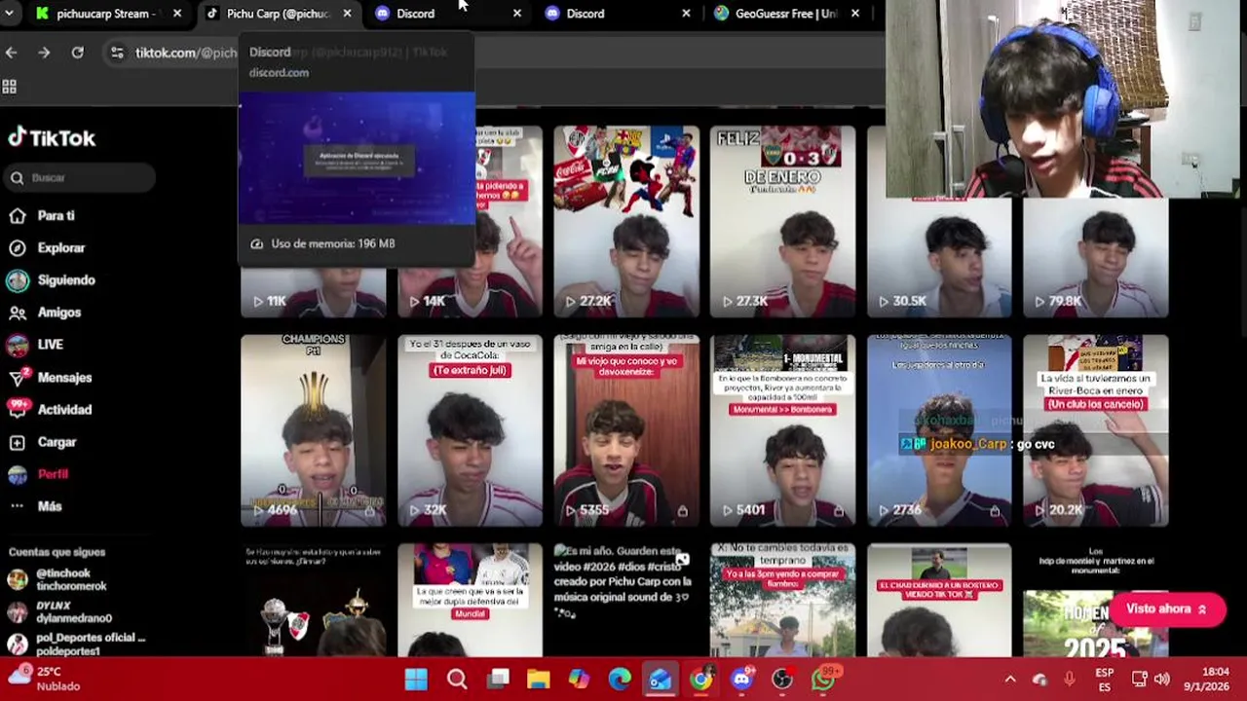The width and height of the screenshot is (1247, 701).
Task: Open video with 79.8K views
Action: pos(1095,255)
